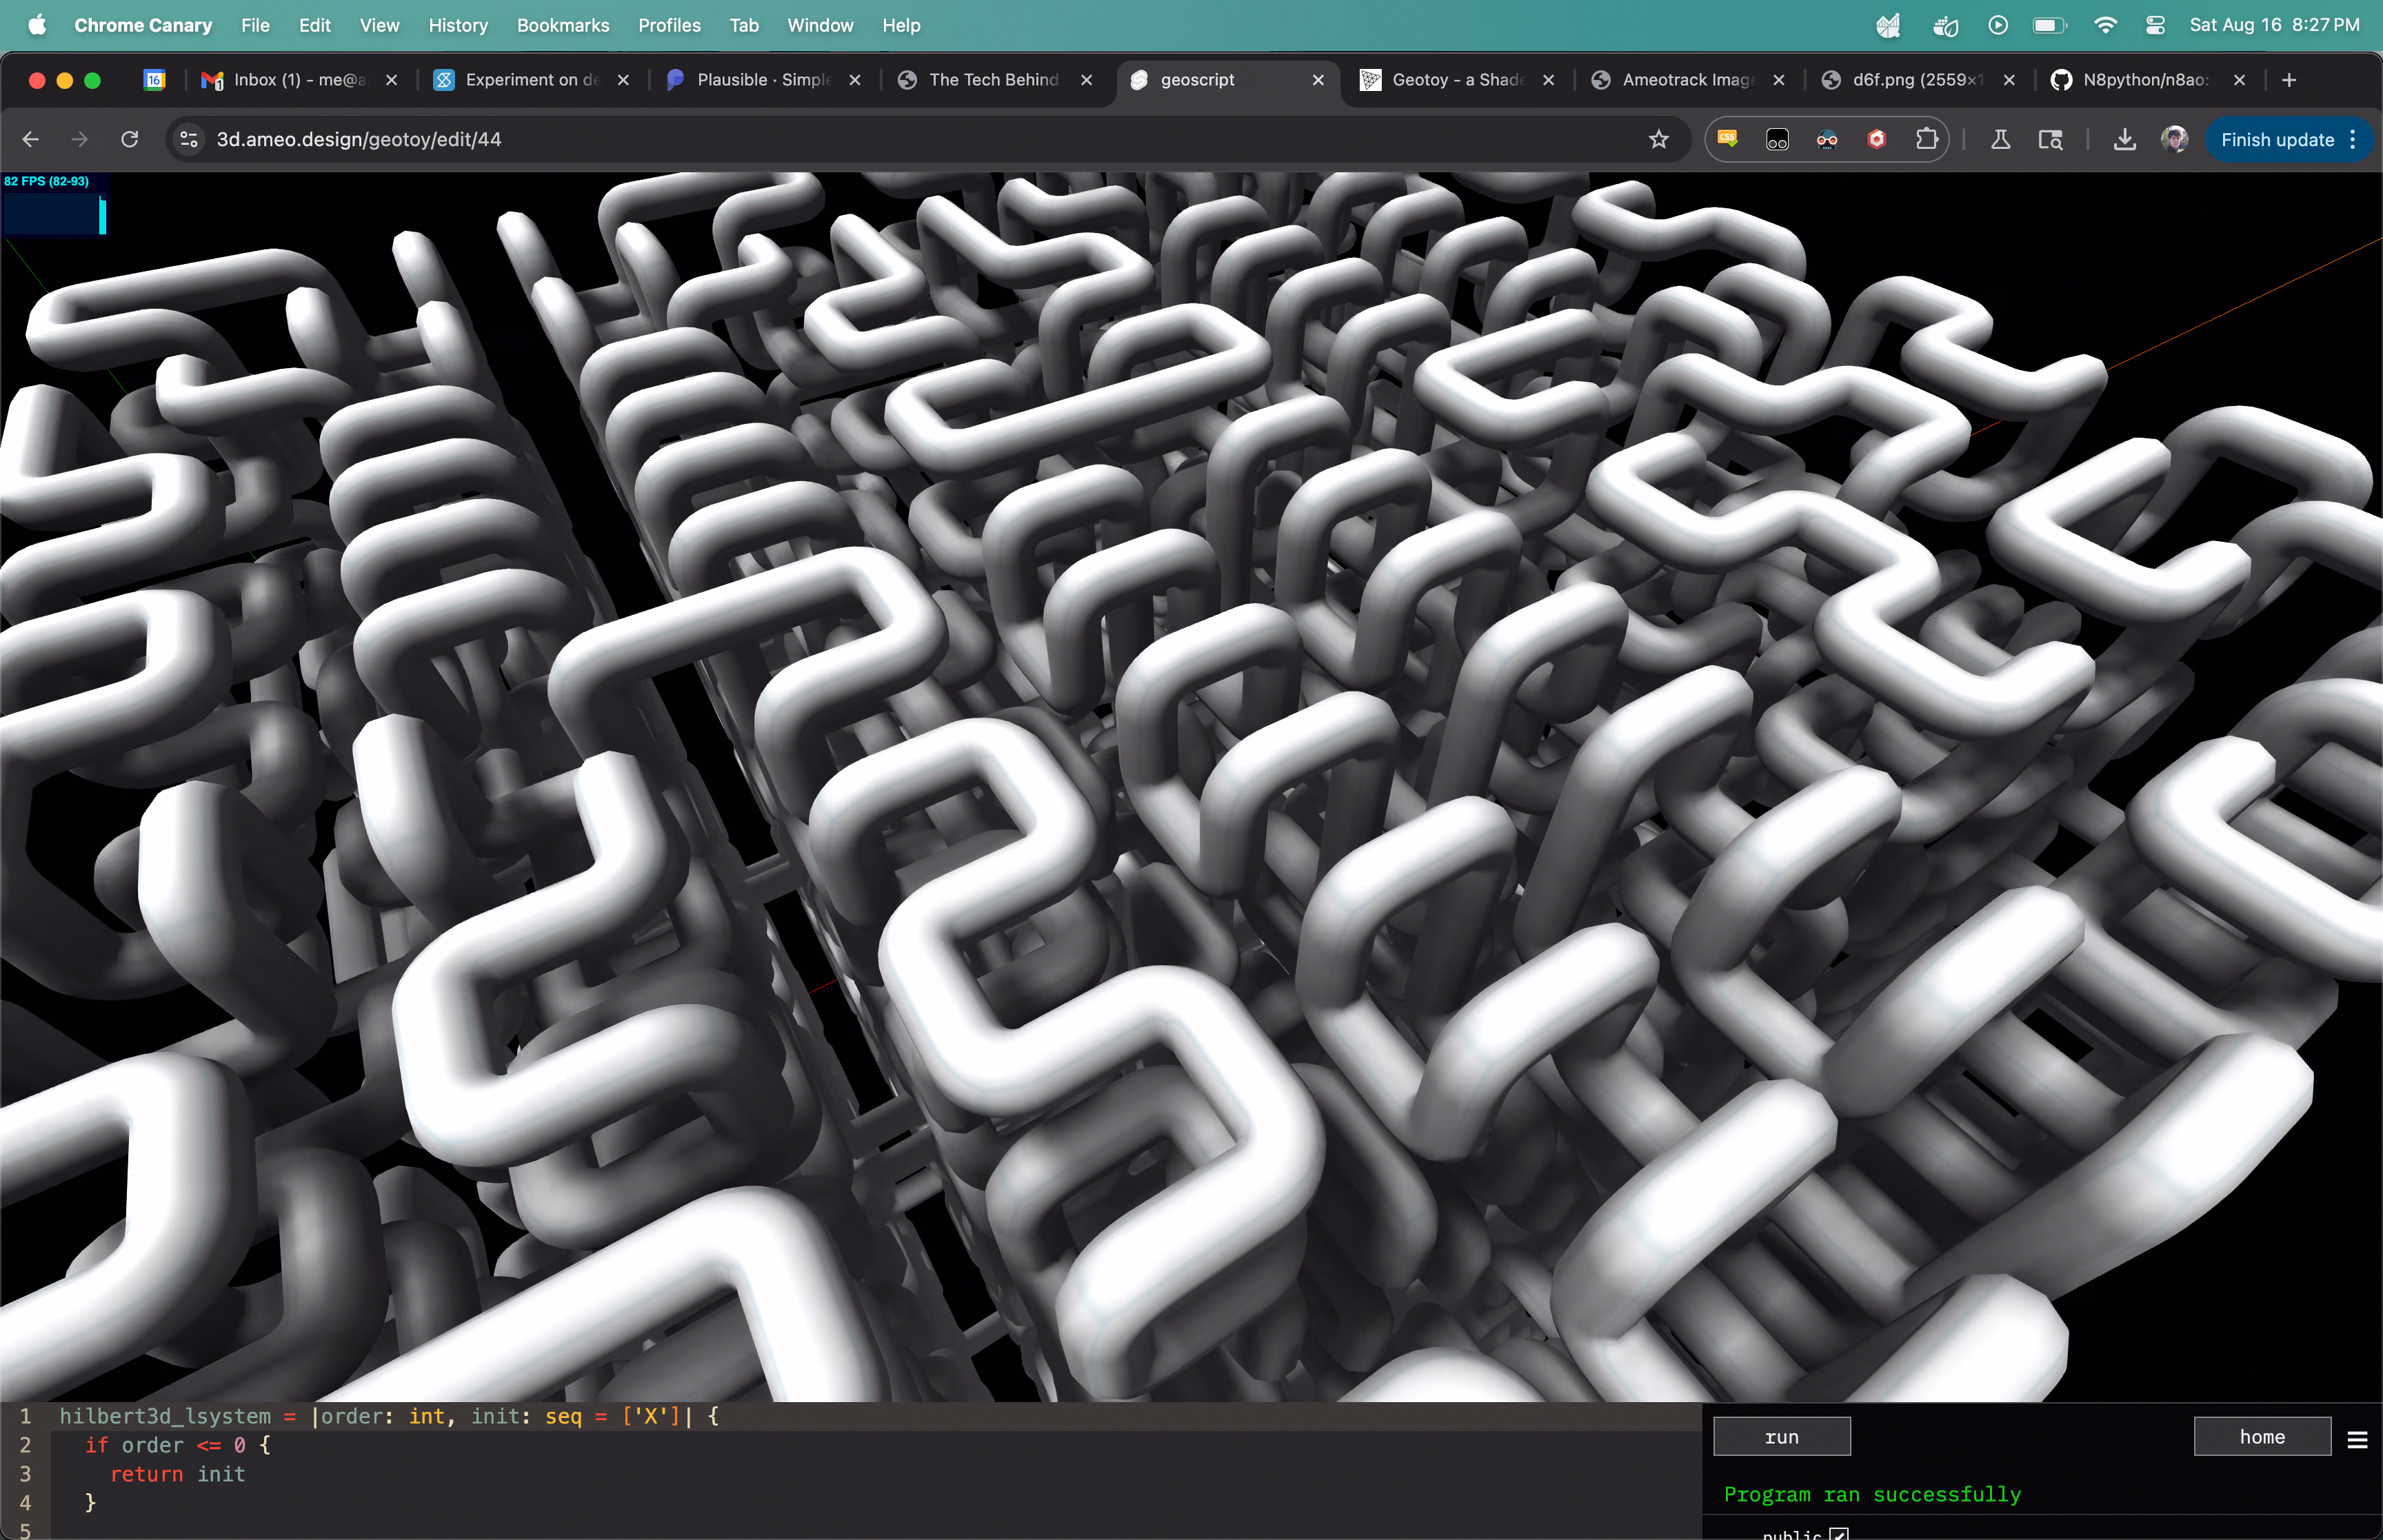Bookmark this page with the star
This screenshot has height=1540, width=2383.
(1660, 139)
